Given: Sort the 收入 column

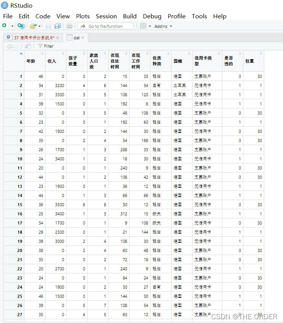Looking at the screenshot, I should point(63,53).
